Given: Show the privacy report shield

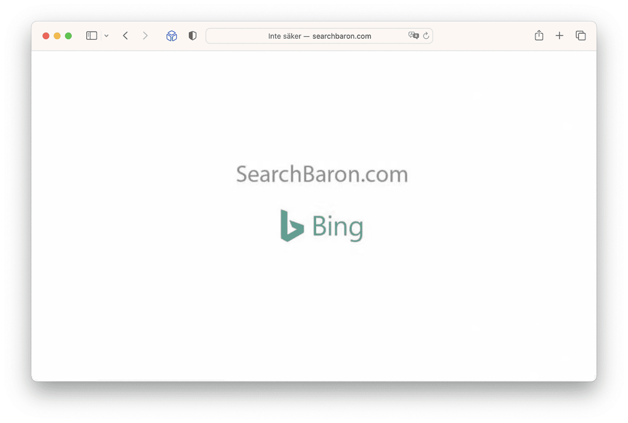Looking at the screenshot, I should point(193,36).
